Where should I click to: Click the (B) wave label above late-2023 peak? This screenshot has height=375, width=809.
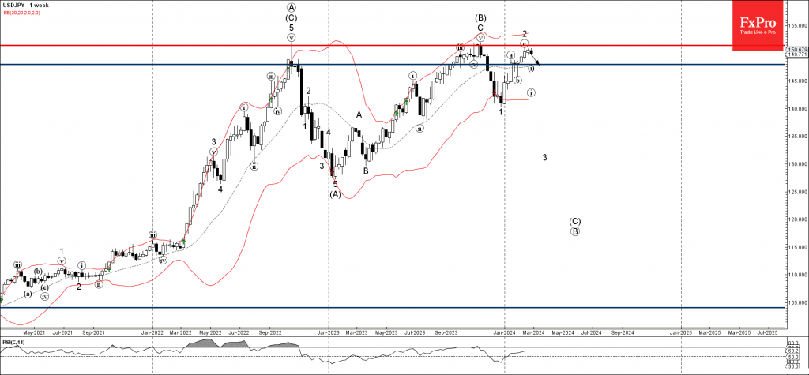click(x=480, y=17)
